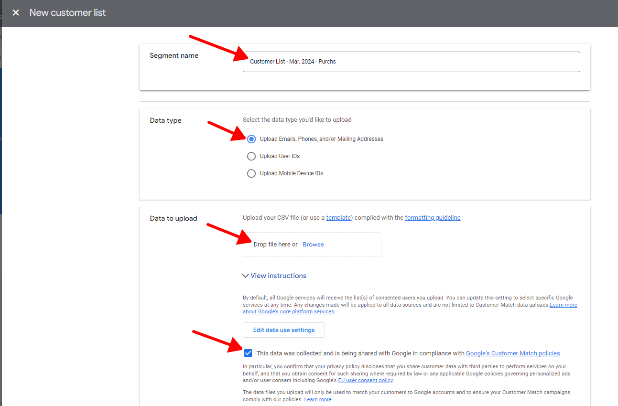618x406 pixels.
Task: Open the formatting guideline link
Action: [433, 217]
